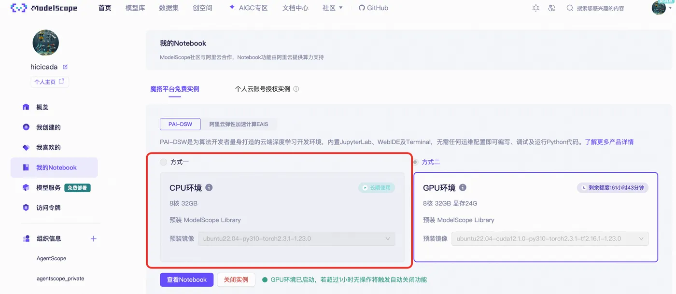
Task: Click the edit icon beside hicicada
Action: pos(65,67)
